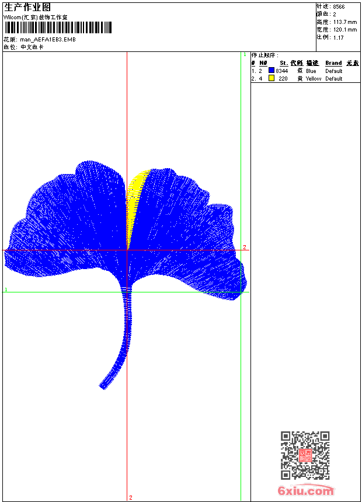Viewport: 362px width, 502px height.
Task: Click Default brand in the Blue row
Action: point(334,71)
